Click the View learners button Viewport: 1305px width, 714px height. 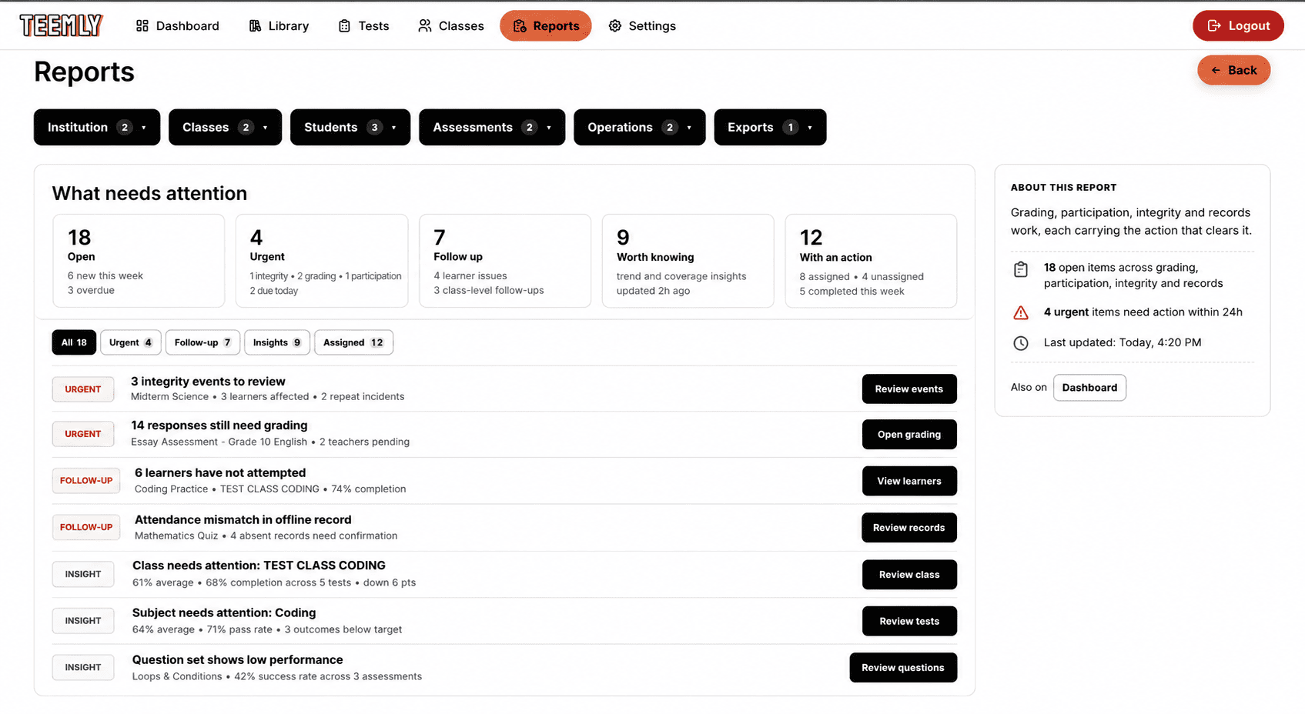[x=909, y=481]
